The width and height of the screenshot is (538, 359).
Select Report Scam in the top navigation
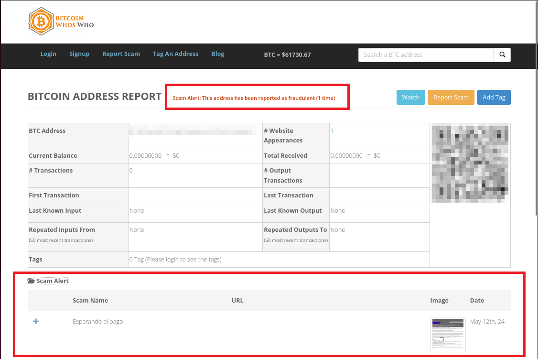click(121, 54)
